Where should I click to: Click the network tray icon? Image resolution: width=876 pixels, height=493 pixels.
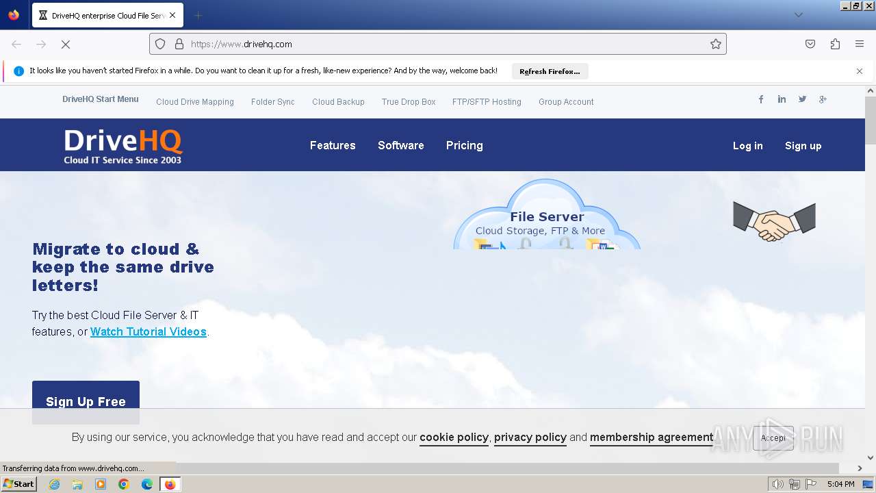[794, 484]
